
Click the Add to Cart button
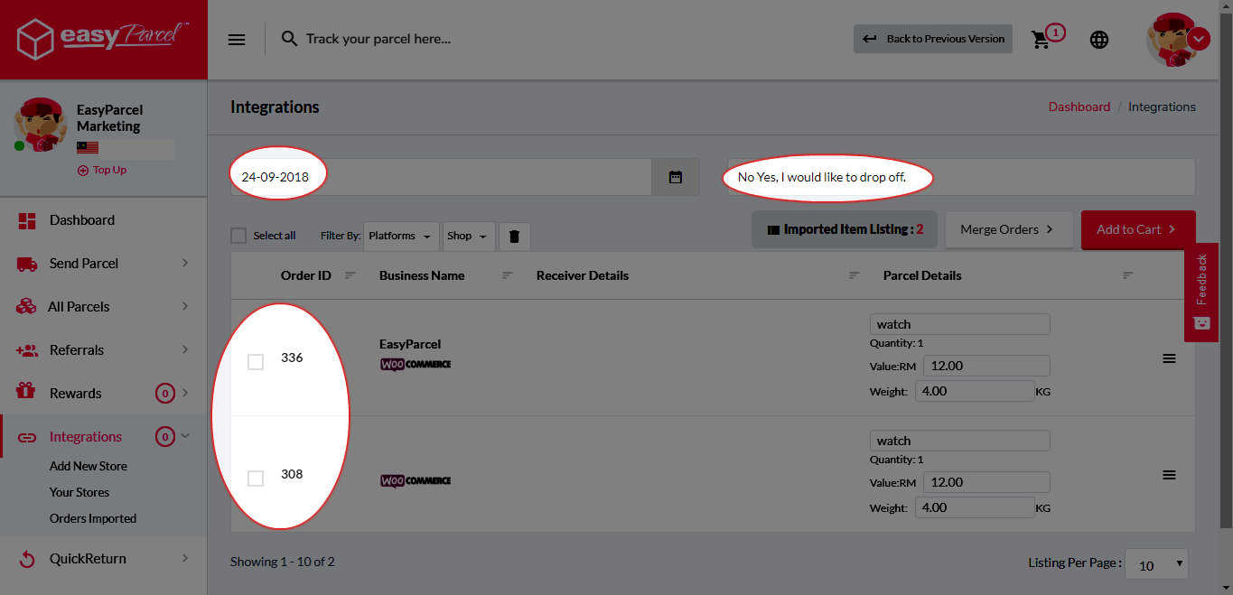click(1137, 229)
